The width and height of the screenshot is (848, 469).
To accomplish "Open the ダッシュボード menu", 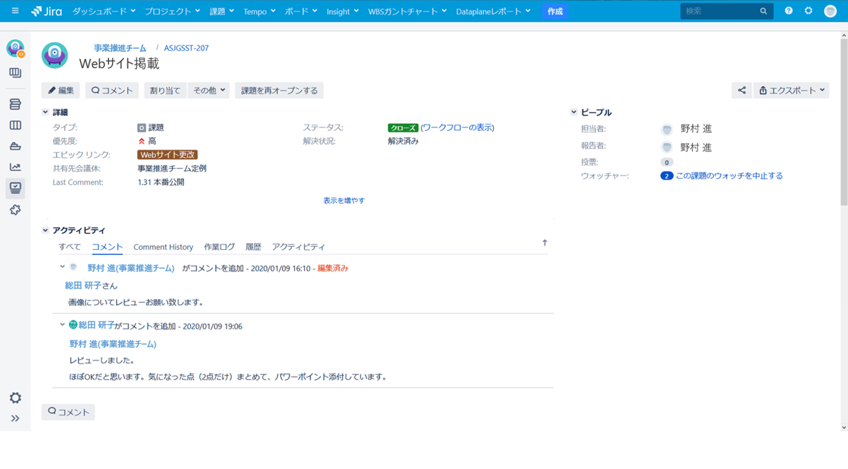I will [x=103, y=11].
